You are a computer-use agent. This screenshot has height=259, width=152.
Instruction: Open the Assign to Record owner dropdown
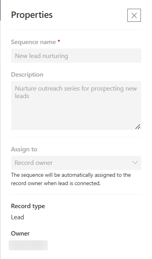coord(76,163)
